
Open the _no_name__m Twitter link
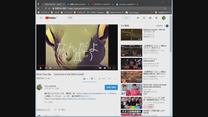pyautogui.click(x=79, y=99)
